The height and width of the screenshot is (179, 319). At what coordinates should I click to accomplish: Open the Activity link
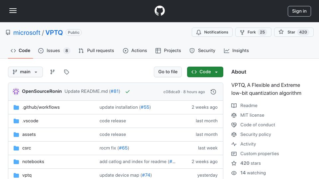click(x=244, y=144)
